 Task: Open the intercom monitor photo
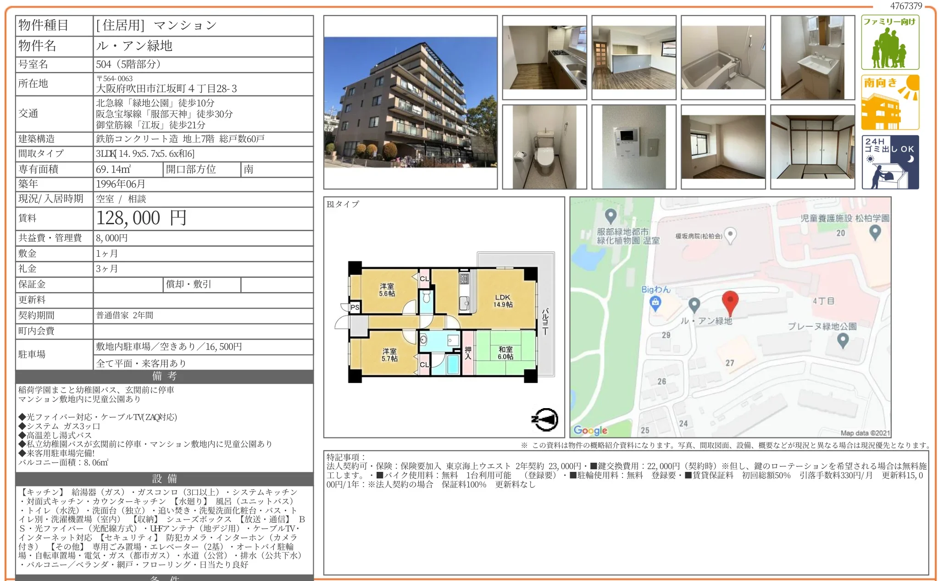pos(634,147)
